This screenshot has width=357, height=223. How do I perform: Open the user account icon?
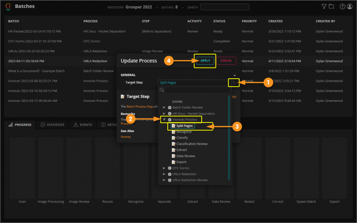(x=350, y=6)
